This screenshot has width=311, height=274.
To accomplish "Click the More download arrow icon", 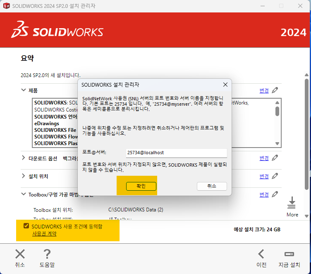I will click(292, 203).
